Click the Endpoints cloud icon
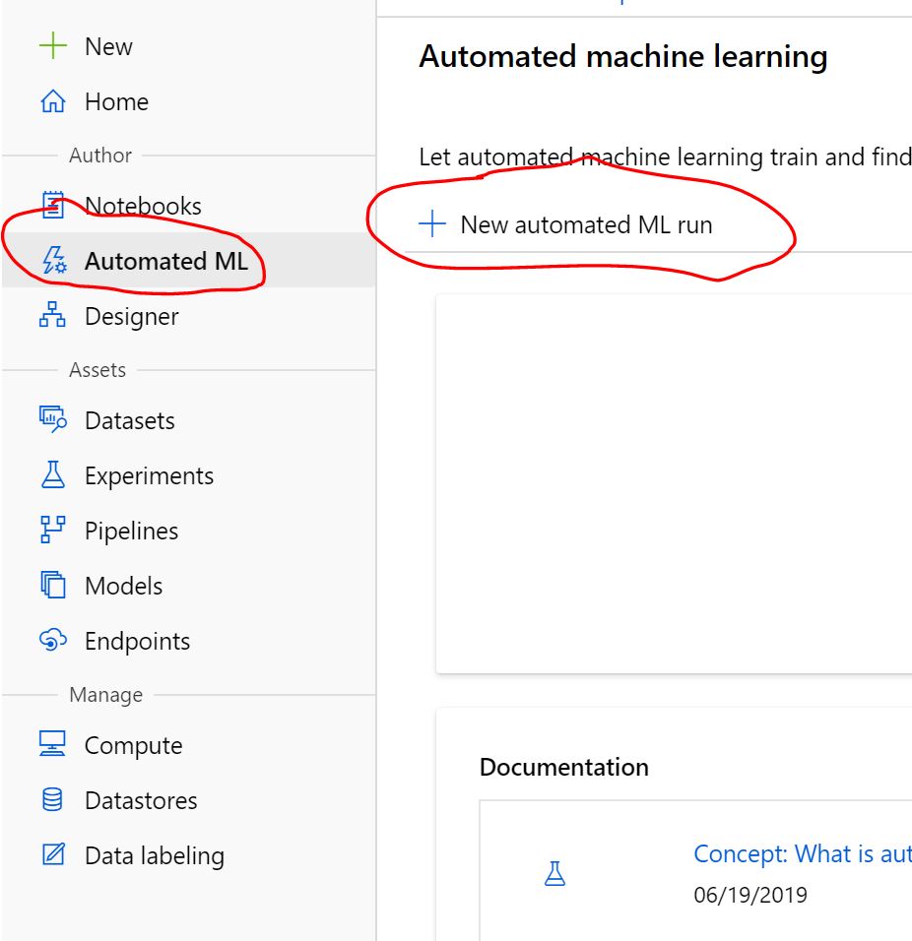The width and height of the screenshot is (912, 941). tap(53, 641)
